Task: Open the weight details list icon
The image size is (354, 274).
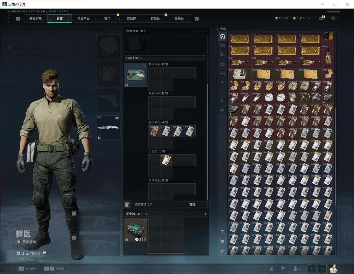Action: coord(45,253)
